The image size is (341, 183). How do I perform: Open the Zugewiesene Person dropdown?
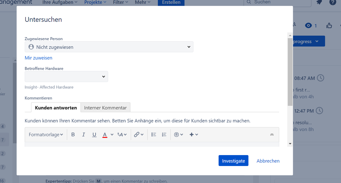click(x=109, y=47)
